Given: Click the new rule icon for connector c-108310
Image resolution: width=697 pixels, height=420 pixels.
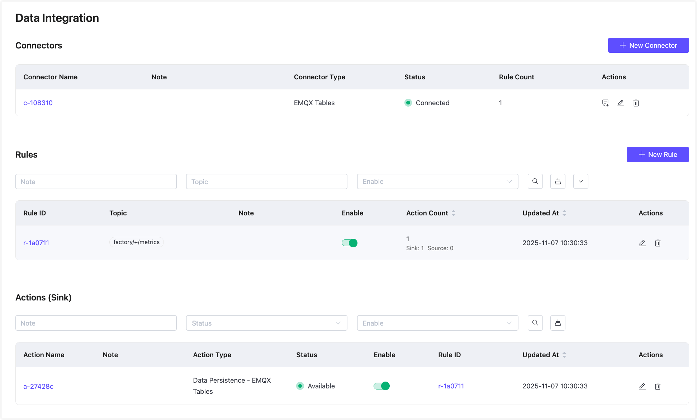Looking at the screenshot, I should (605, 103).
